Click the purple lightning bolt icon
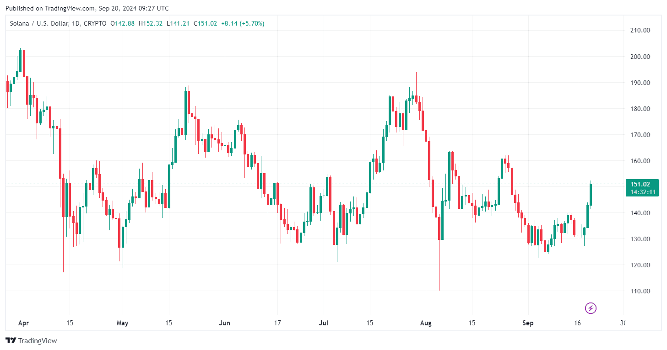The image size is (667, 350). [x=591, y=308]
